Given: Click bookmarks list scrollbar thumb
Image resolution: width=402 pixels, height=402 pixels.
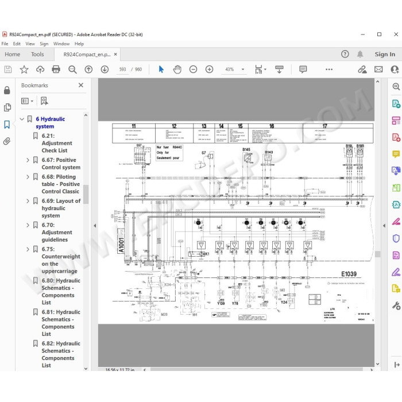Looking at the screenshot, I should coord(86,194).
